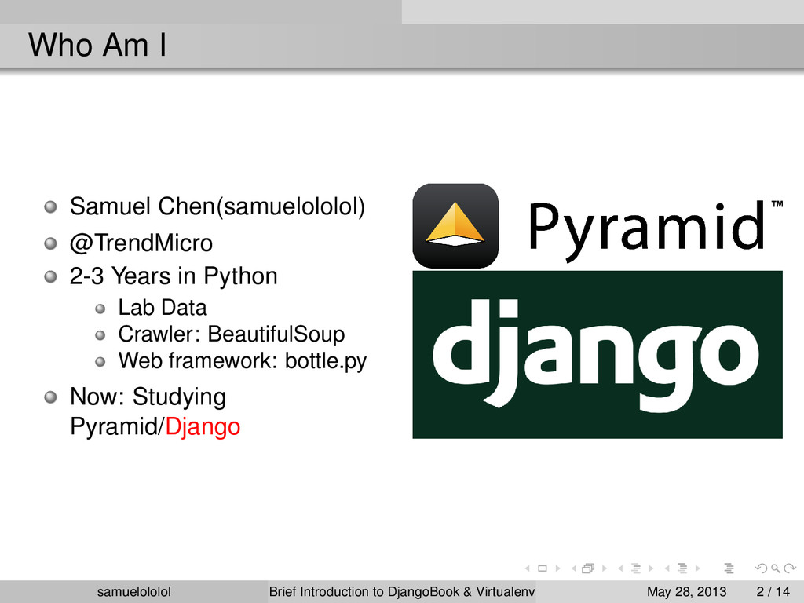This screenshot has width=804, height=603.
Task: Click footer title 'Brief Introduction to DjangoBook & Virtualenv'
Action: (402, 592)
